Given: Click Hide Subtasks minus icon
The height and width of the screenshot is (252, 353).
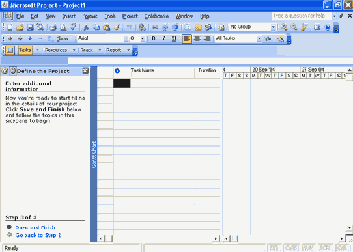Looking at the screenshot, I should point(40,38).
